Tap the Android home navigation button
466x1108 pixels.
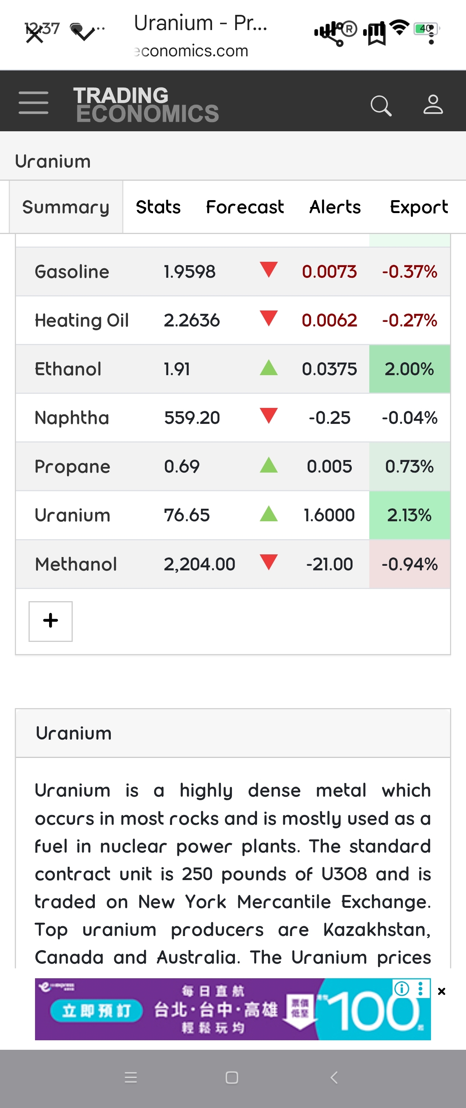pos(232,1077)
